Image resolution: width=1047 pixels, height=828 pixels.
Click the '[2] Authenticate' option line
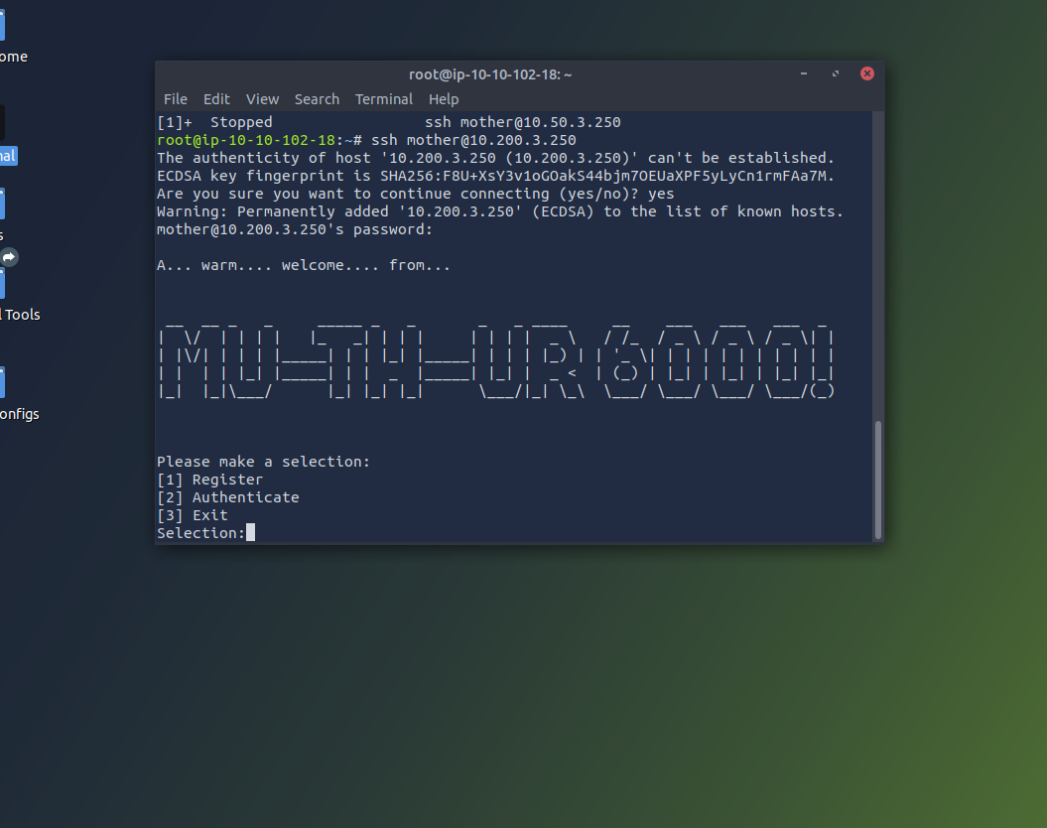[x=227, y=497]
